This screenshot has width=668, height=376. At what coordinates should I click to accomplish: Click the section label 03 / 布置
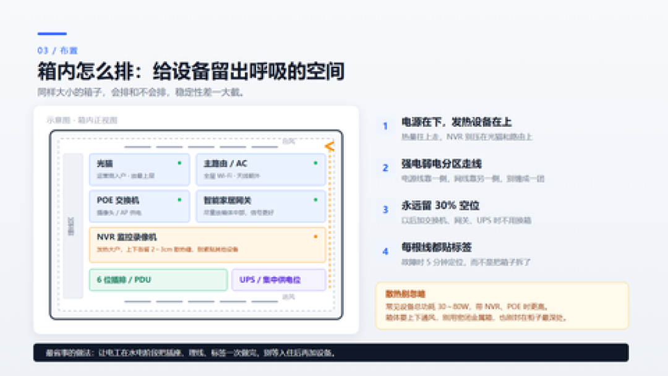[58, 51]
